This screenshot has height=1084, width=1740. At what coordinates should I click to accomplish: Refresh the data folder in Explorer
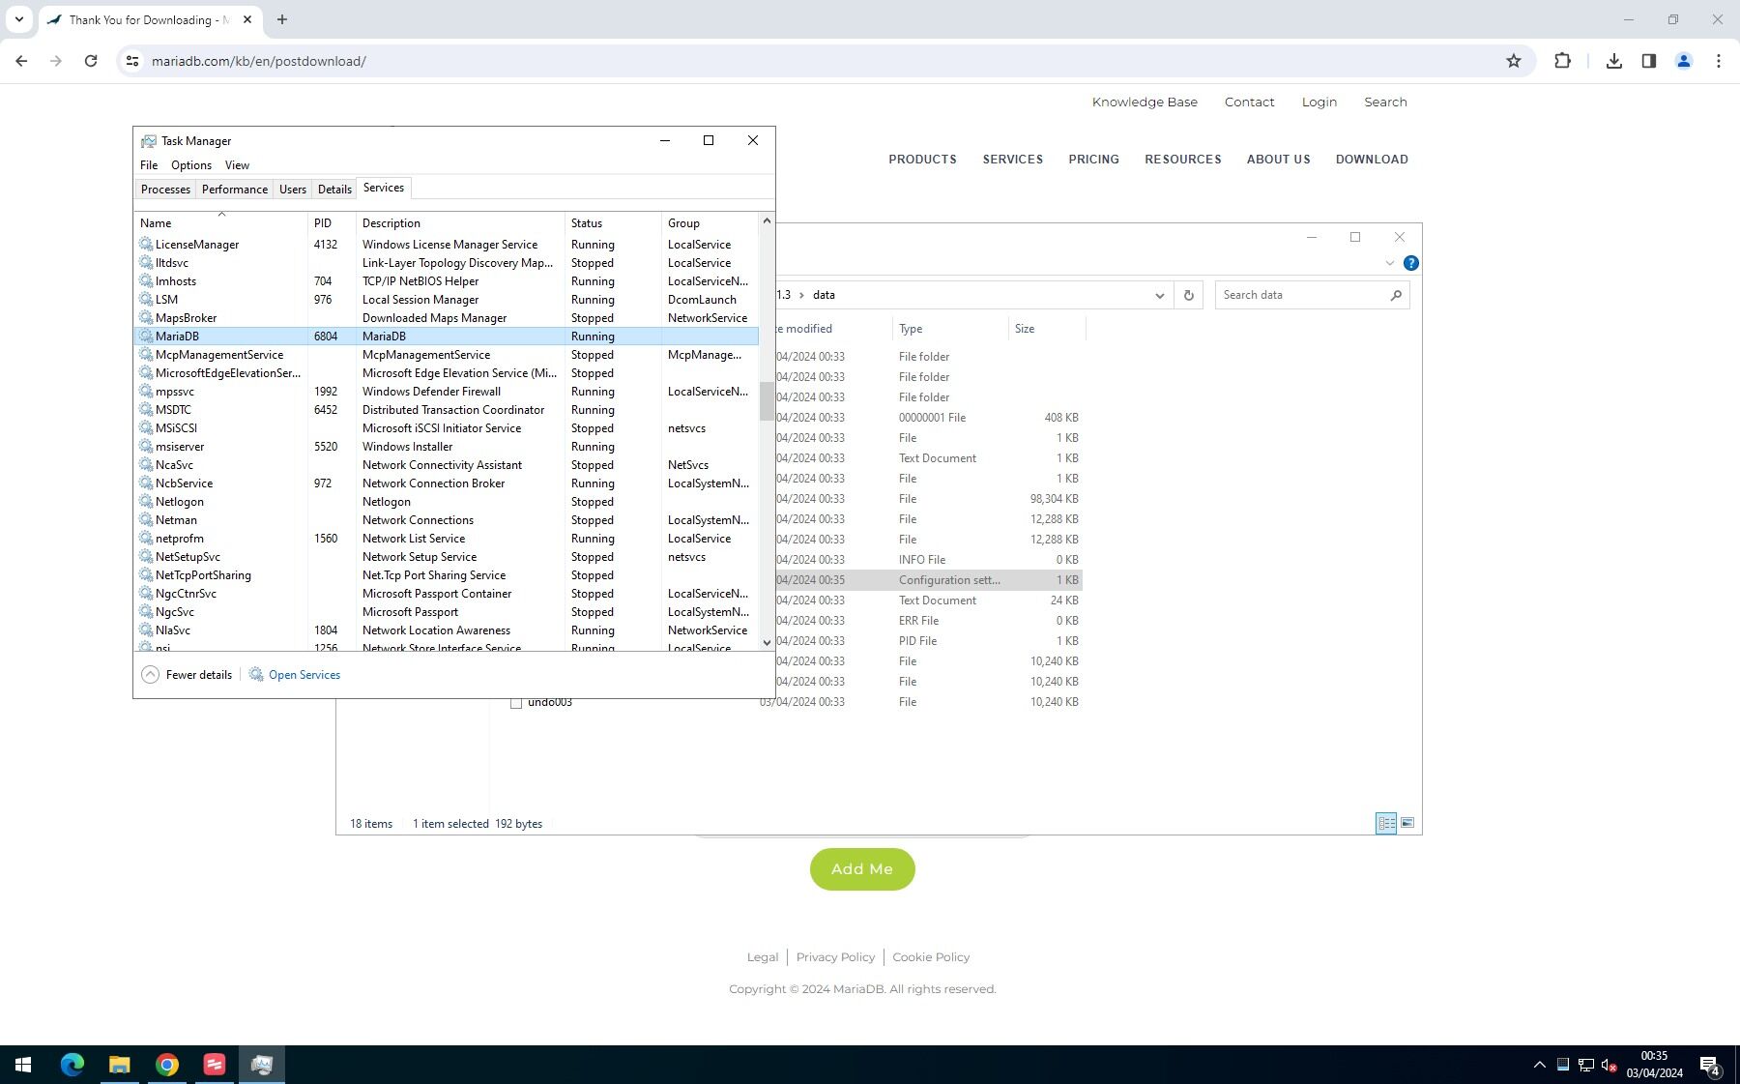click(1188, 295)
